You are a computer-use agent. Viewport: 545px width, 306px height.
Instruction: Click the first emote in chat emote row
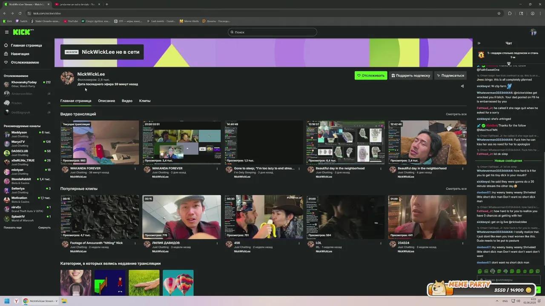tap(480, 271)
